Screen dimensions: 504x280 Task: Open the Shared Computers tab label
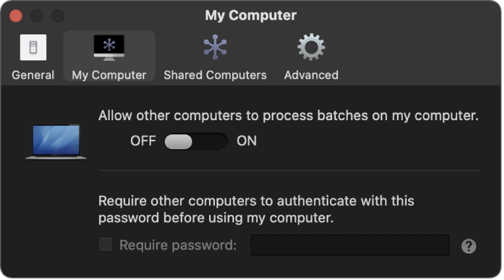(x=215, y=75)
